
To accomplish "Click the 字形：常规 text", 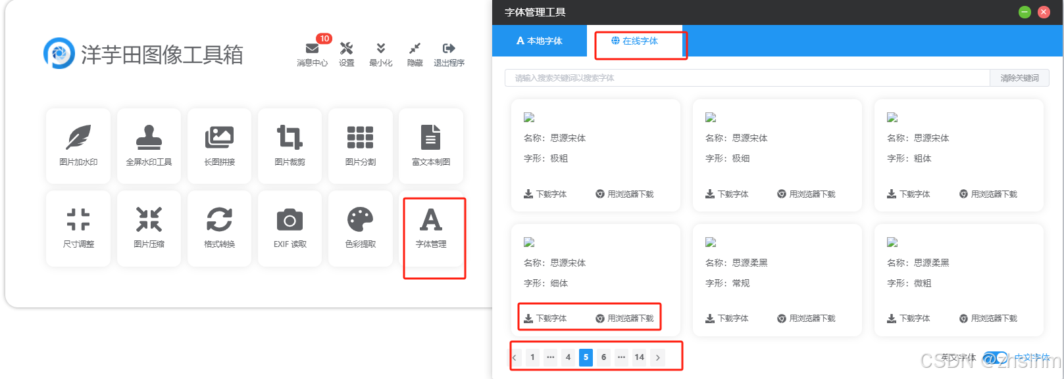I will 727,283.
